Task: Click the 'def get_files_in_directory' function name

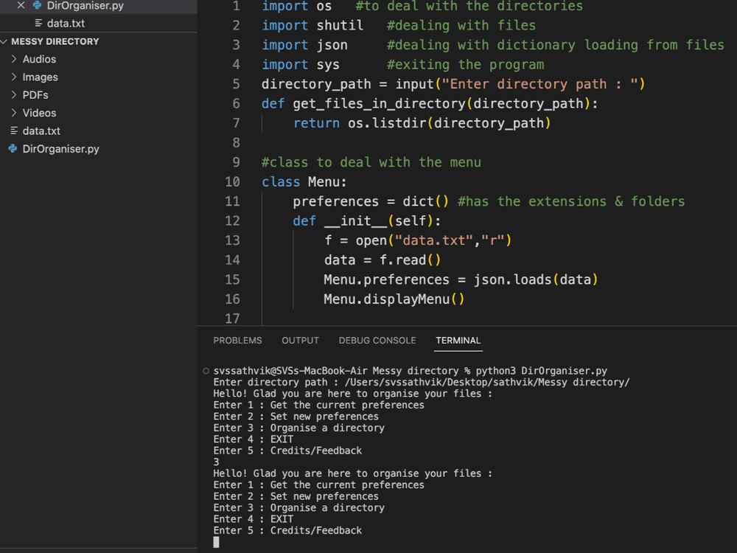Action: click(x=379, y=103)
